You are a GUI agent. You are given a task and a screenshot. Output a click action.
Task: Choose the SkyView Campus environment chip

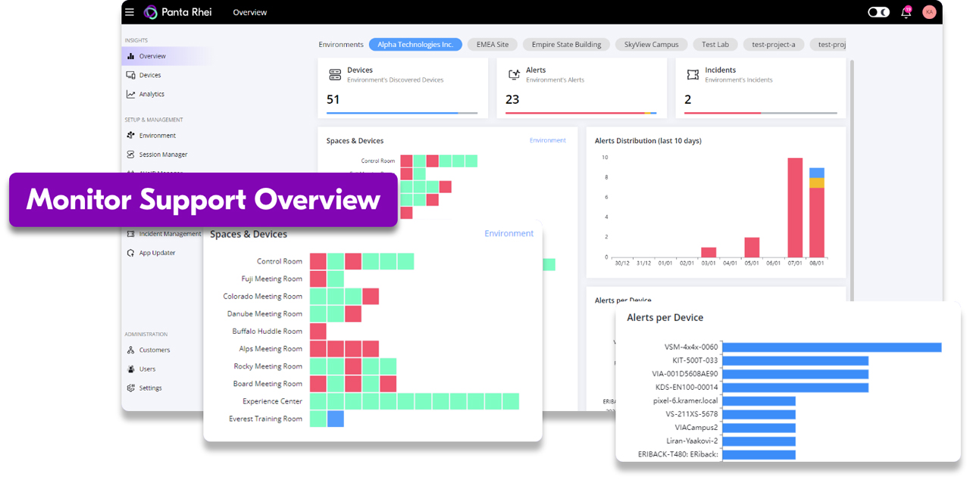[x=651, y=45]
